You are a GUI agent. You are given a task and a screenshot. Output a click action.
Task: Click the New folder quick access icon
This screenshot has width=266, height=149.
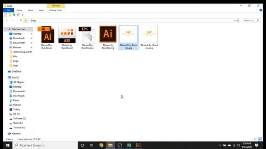[x=10, y=15]
